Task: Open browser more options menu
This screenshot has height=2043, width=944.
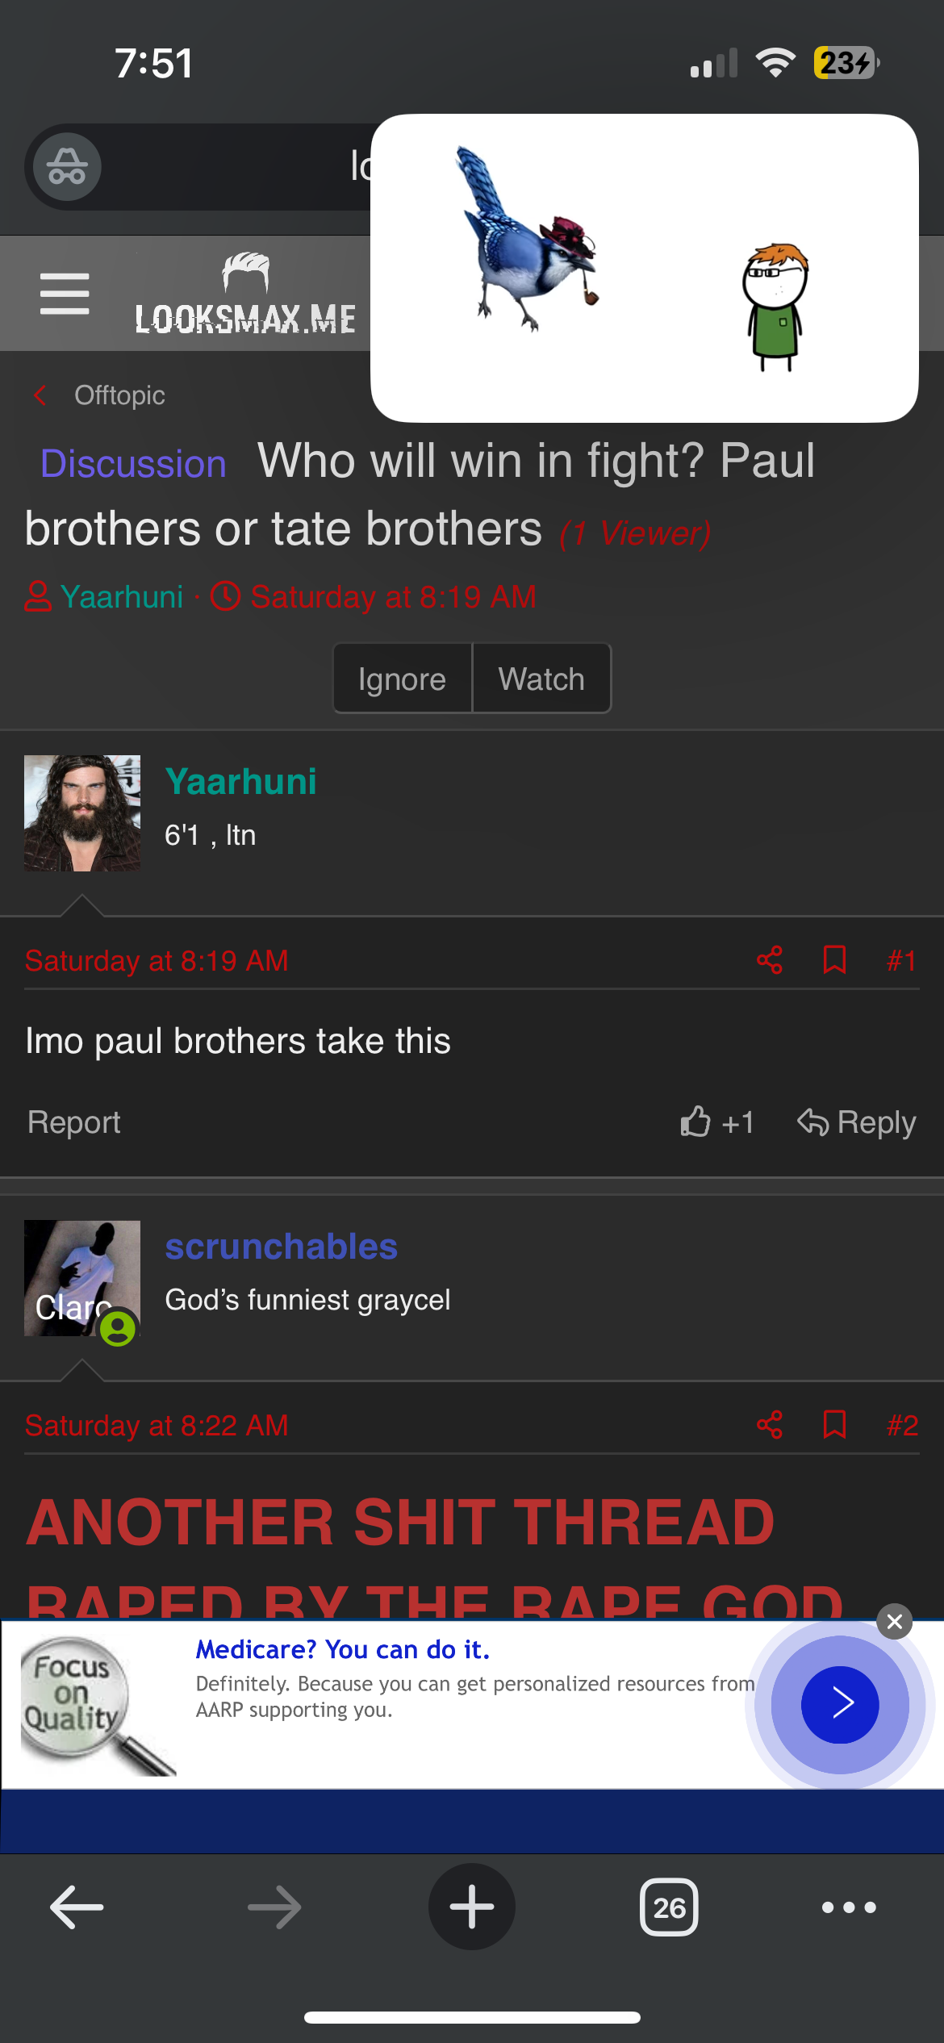Action: point(849,1907)
